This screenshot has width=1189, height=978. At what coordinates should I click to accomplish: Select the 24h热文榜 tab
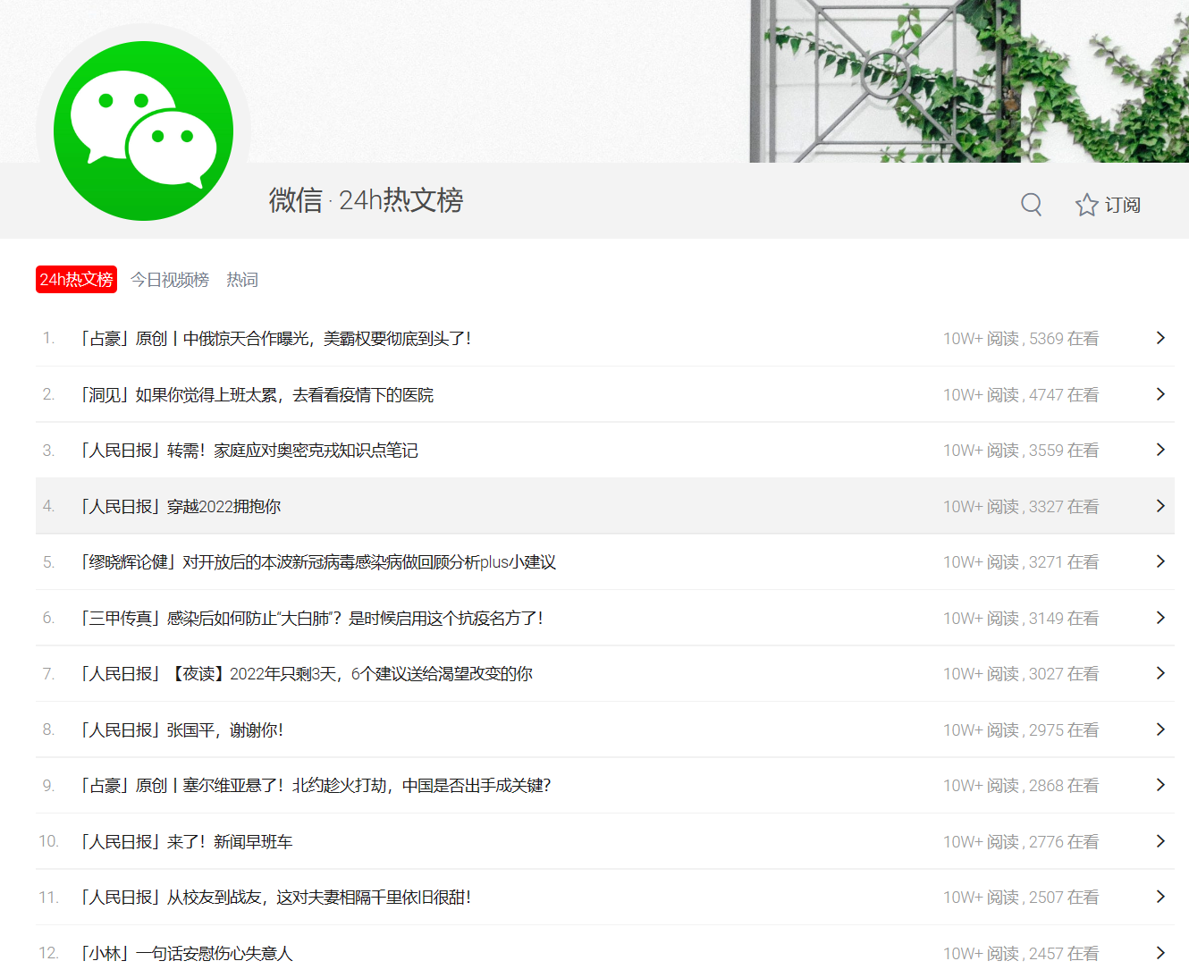click(76, 279)
